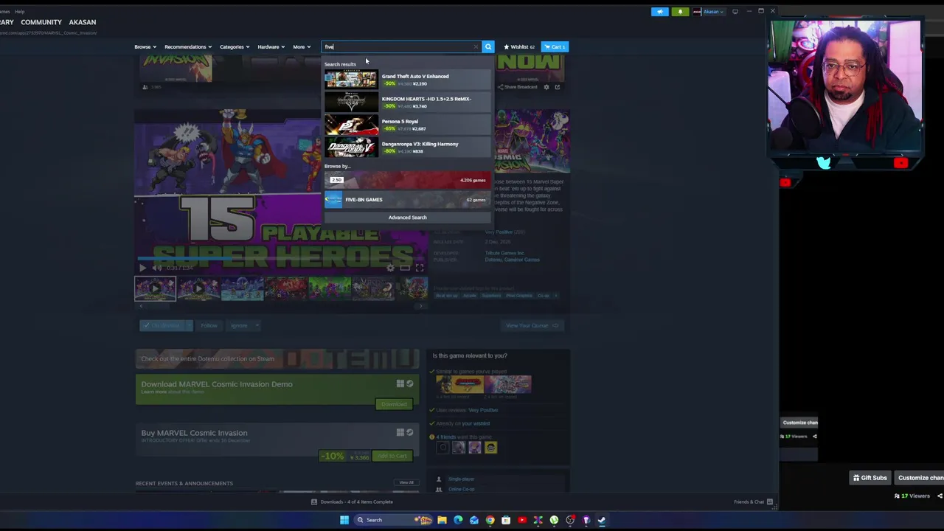Open the dropdown arrow beside Ignore
This screenshot has width=944, height=531.
[x=257, y=325]
